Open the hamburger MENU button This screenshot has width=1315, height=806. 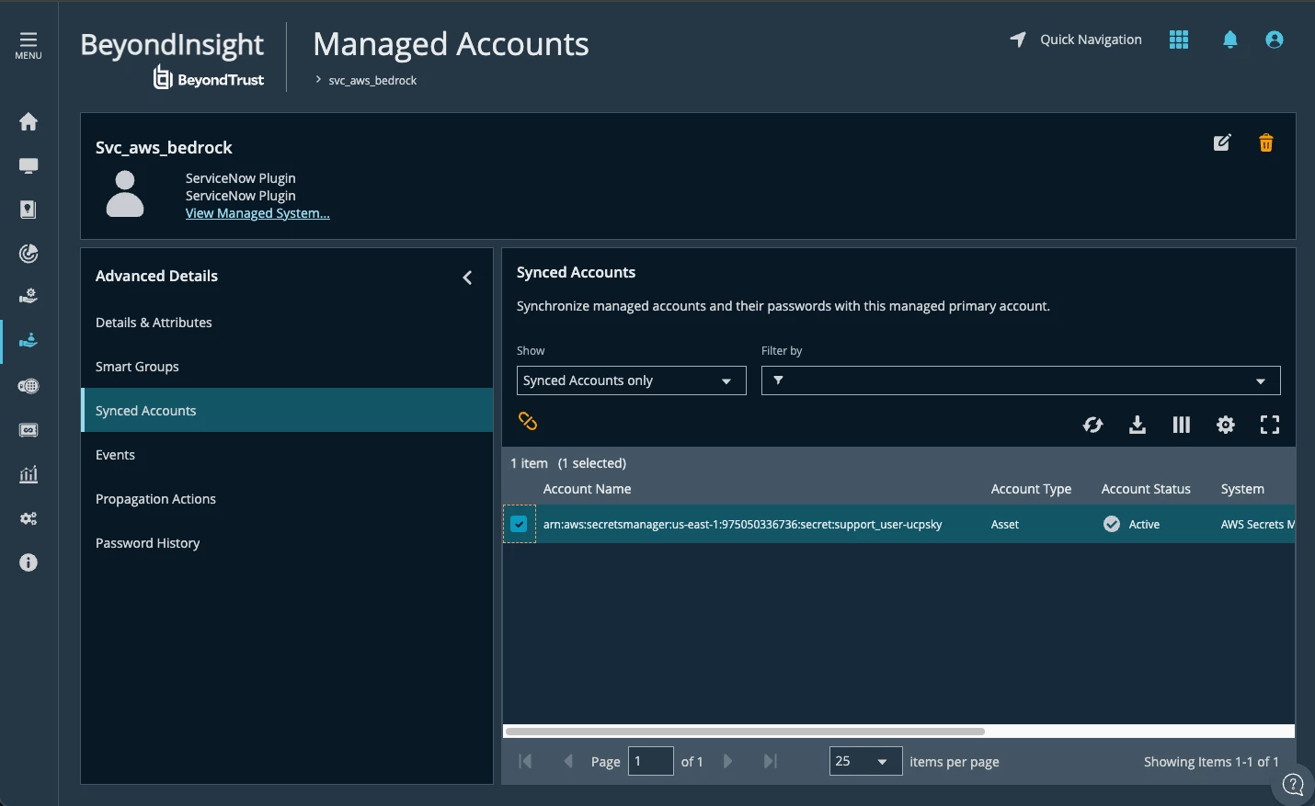click(29, 45)
